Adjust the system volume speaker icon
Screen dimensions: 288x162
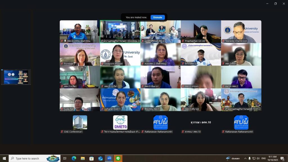pos(258,158)
